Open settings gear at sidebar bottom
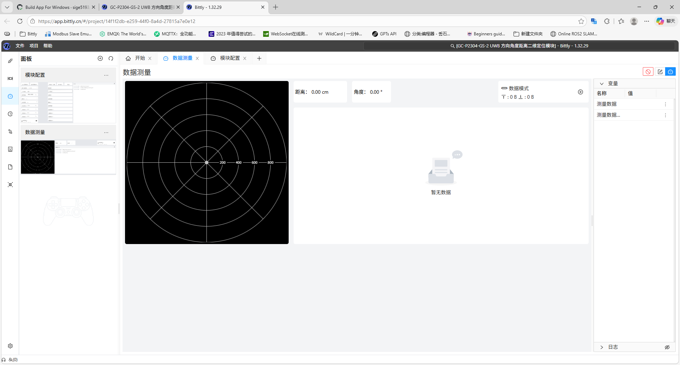The image size is (680, 365). click(x=10, y=346)
